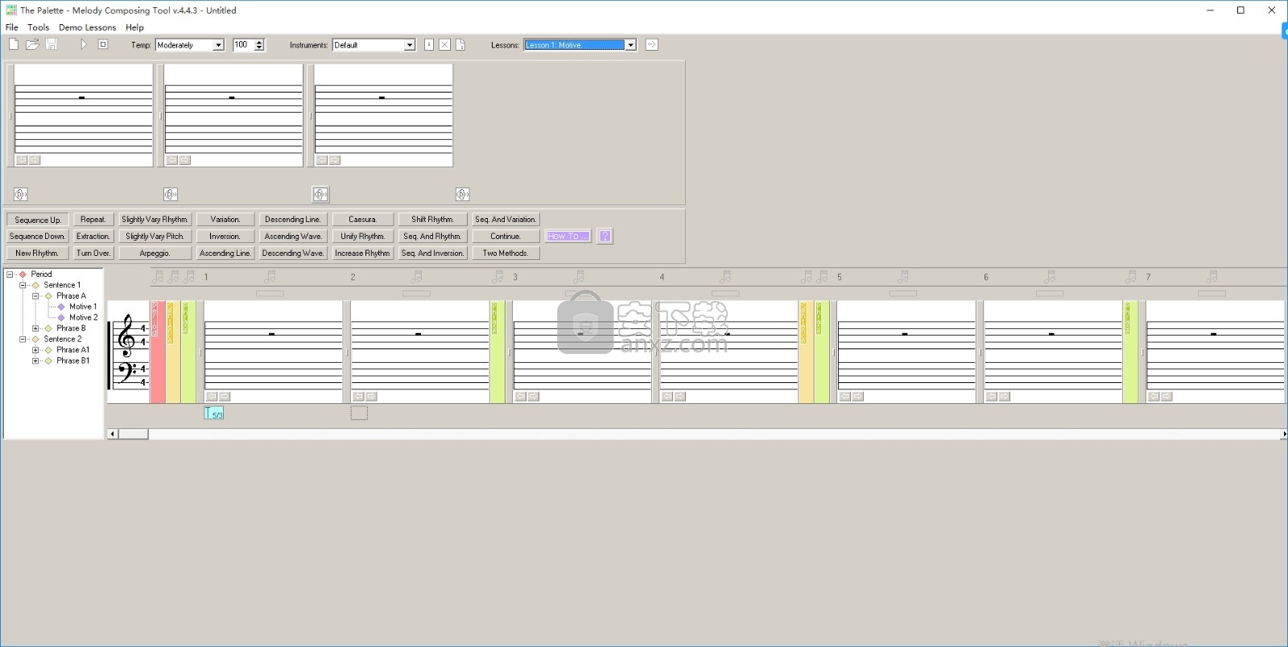Click the green Phrase strip before measure 3
Viewport: 1288px width, 647px height.
[x=497, y=352]
